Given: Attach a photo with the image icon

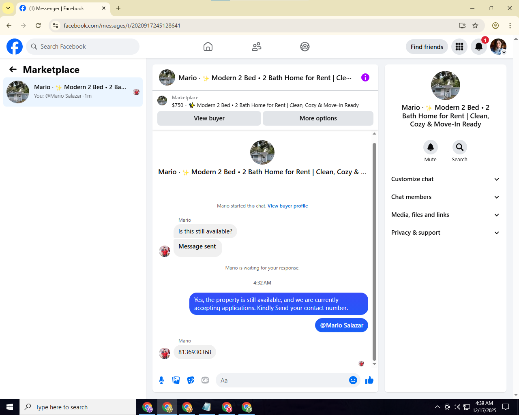Looking at the screenshot, I should (x=176, y=380).
